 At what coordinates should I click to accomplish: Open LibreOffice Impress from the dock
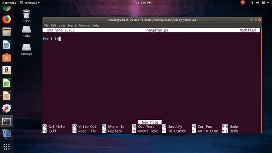point(7,96)
